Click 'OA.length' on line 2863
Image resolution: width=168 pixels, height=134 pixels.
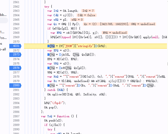click(x=70, y=11)
